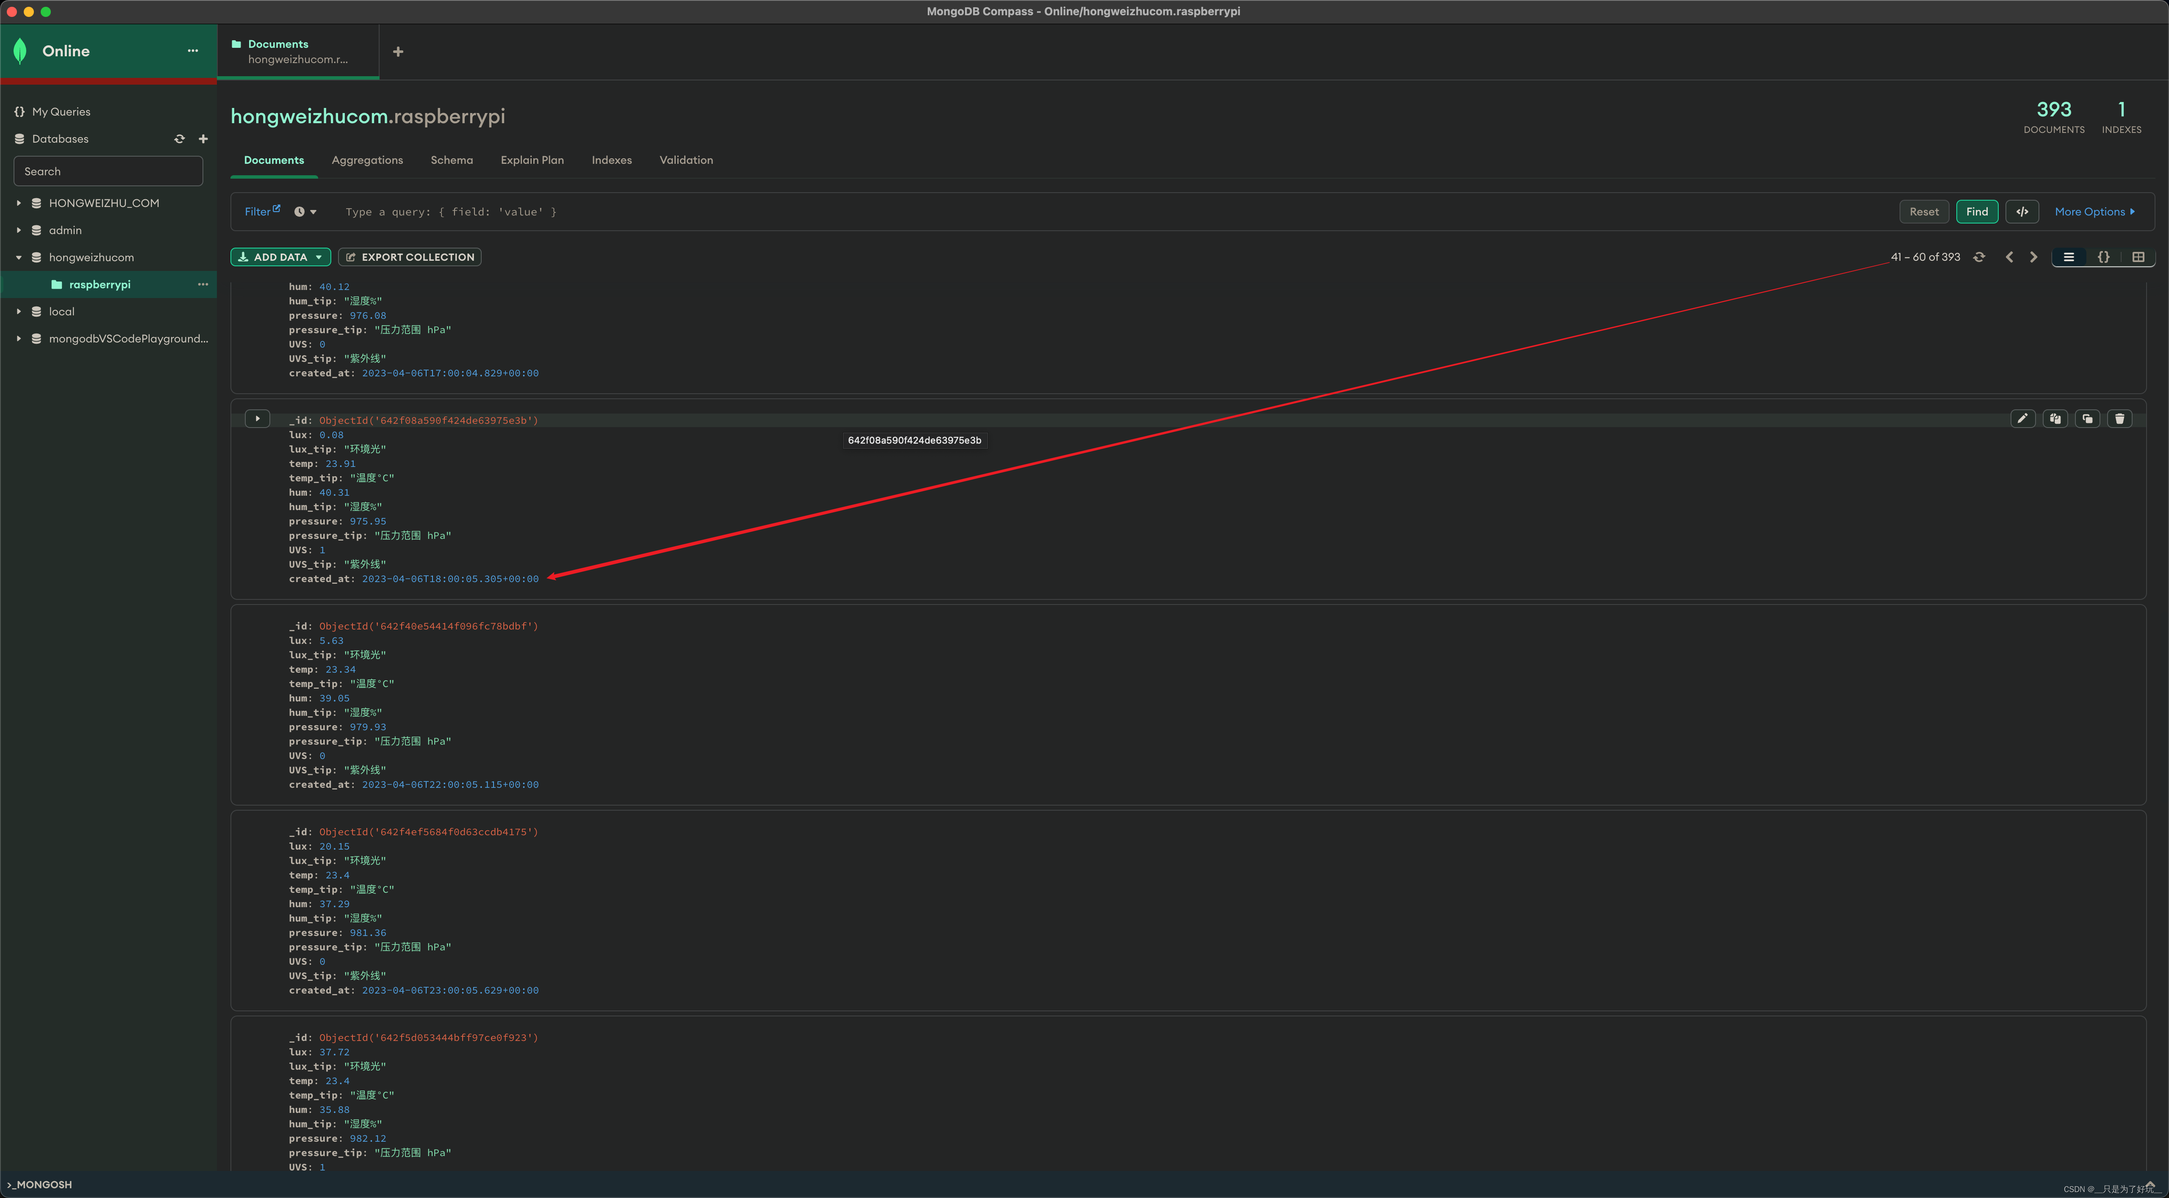Image resolution: width=2169 pixels, height=1198 pixels.
Task: Open the query history dropdown
Action: tap(305, 212)
